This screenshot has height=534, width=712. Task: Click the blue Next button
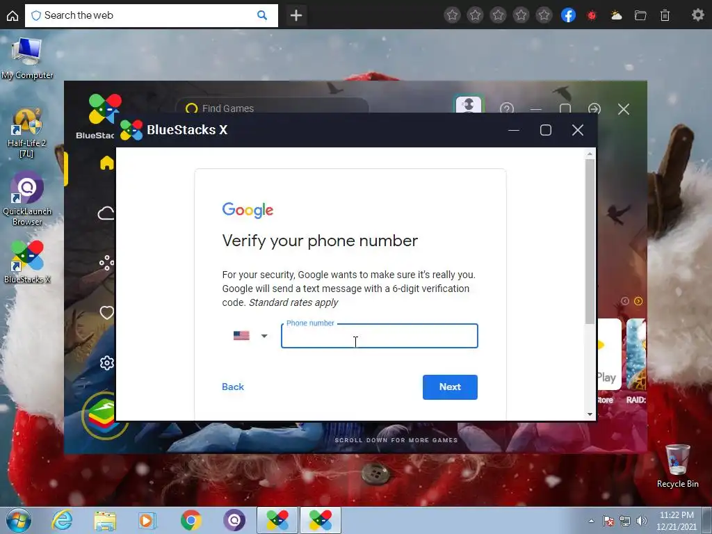click(450, 387)
